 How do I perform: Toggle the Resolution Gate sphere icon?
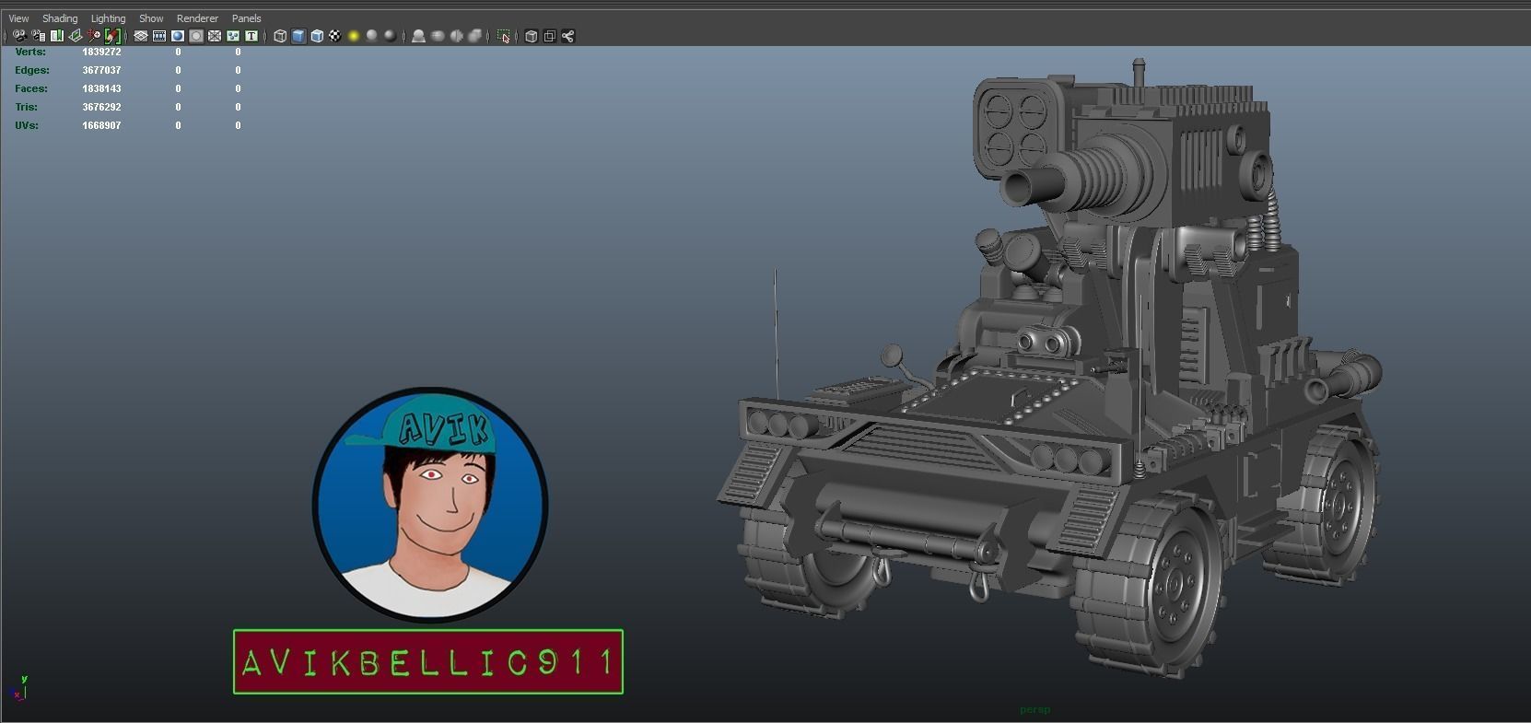point(178,36)
